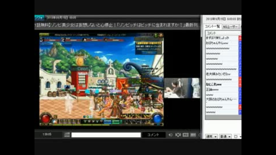Viewport: 276px width, 155px height.
Task: Open the 通常 dropdown below comment list
Action: [x=211, y=136]
